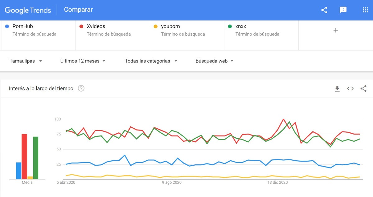Add a comparison term with plus
The image size is (373, 197).
point(335,30)
